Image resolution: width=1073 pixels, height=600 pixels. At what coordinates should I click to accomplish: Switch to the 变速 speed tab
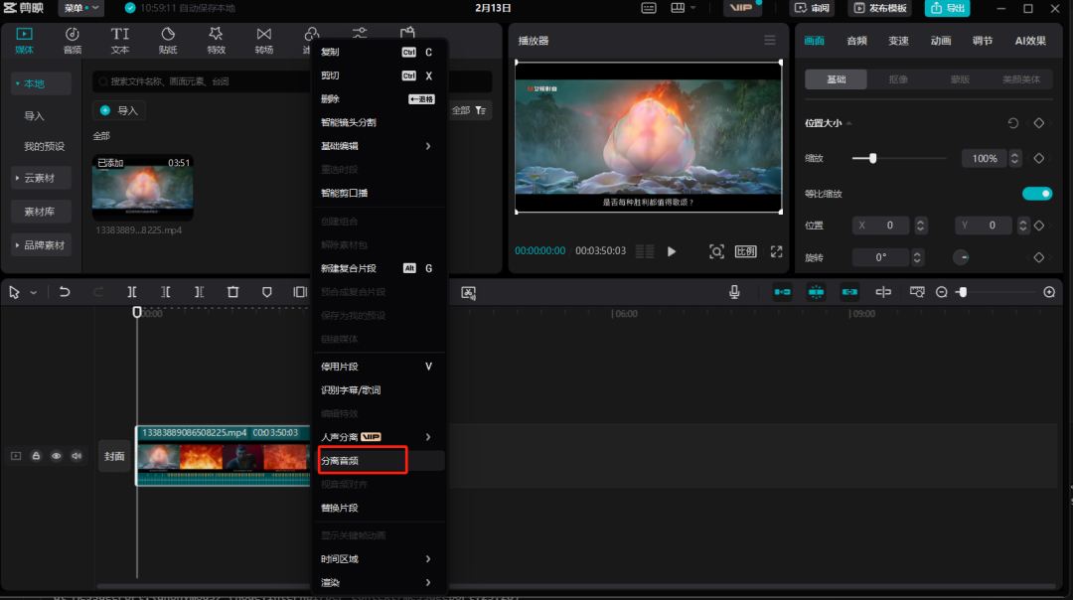coord(898,41)
